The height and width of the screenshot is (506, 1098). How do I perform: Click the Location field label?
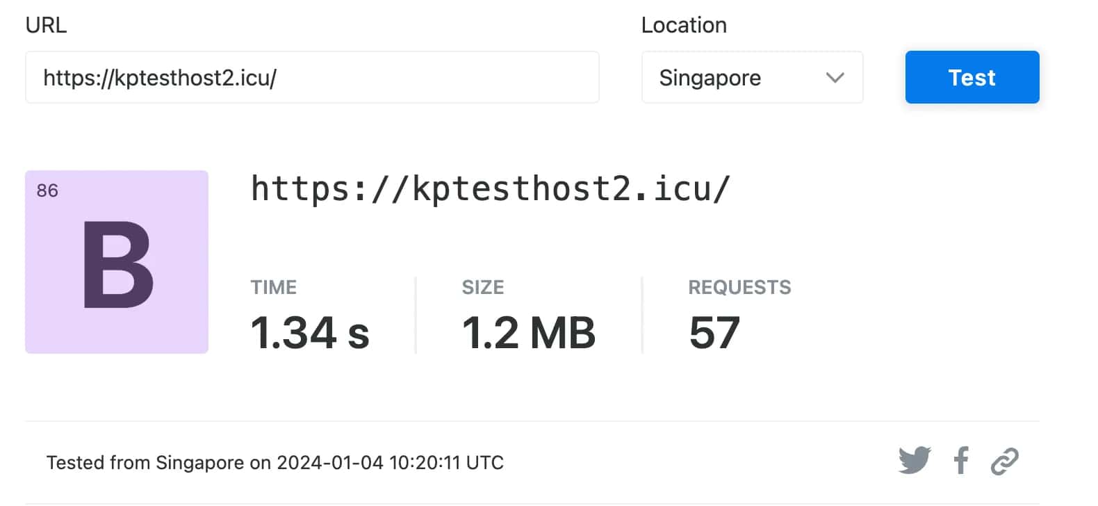(x=684, y=25)
